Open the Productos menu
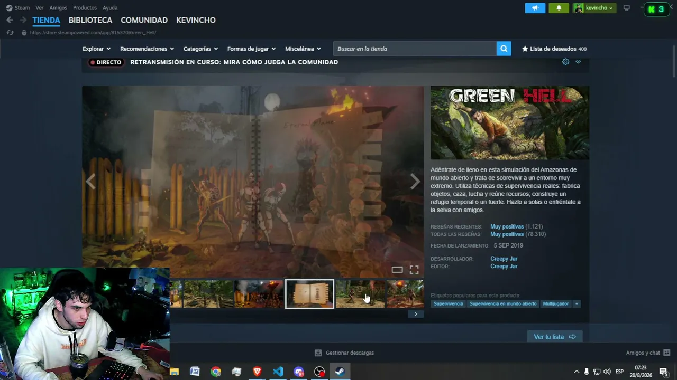This screenshot has width=677, height=380. 85,8
